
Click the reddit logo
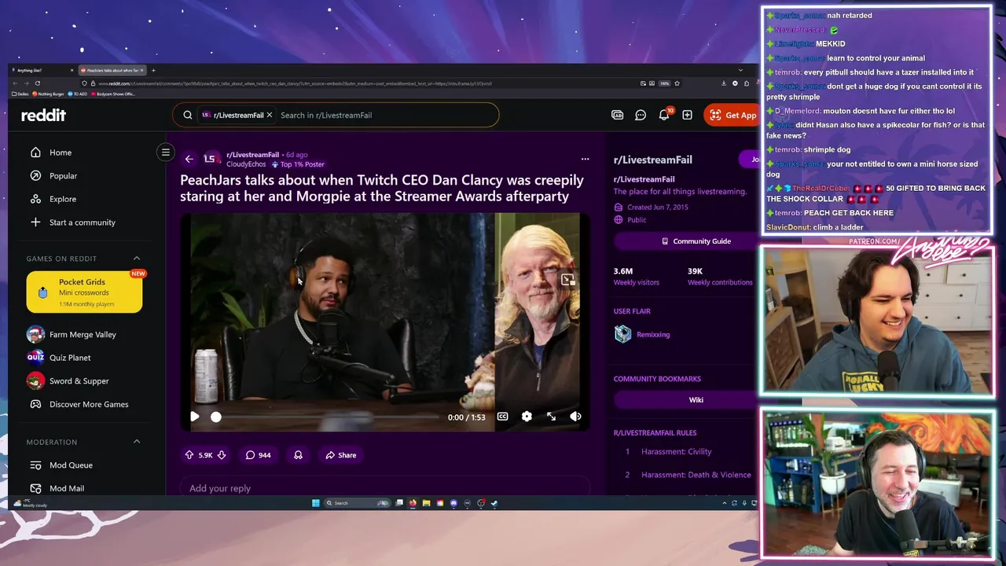43,115
